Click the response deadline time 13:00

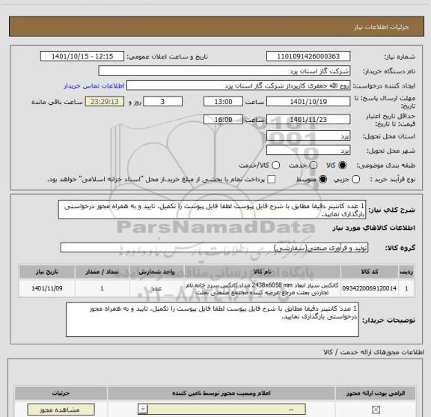click(223, 102)
